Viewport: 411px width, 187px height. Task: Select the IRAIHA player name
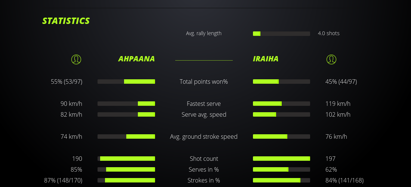pyautogui.click(x=266, y=59)
